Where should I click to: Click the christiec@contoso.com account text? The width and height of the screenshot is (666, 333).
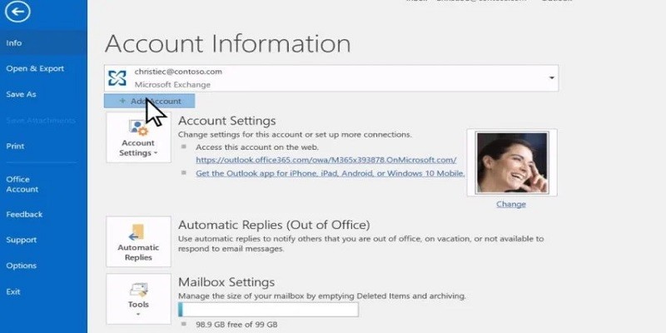click(178, 72)
